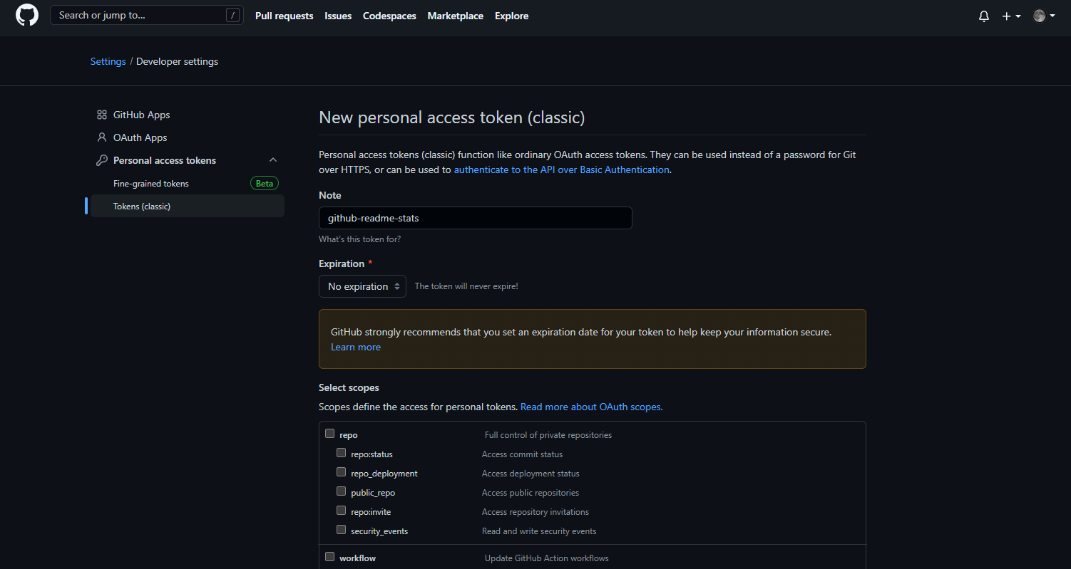The width and height of the screenshot is (1071, 569).
Task: Select Tokens (classic) in the sidebar
Action: tap(188, 206)
